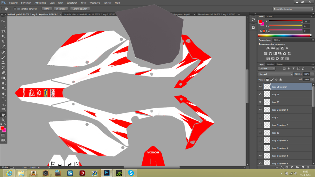Pick the Zoom tool in the toolbox
This screenshot has width=315, height=177.
tap(3, 120)
